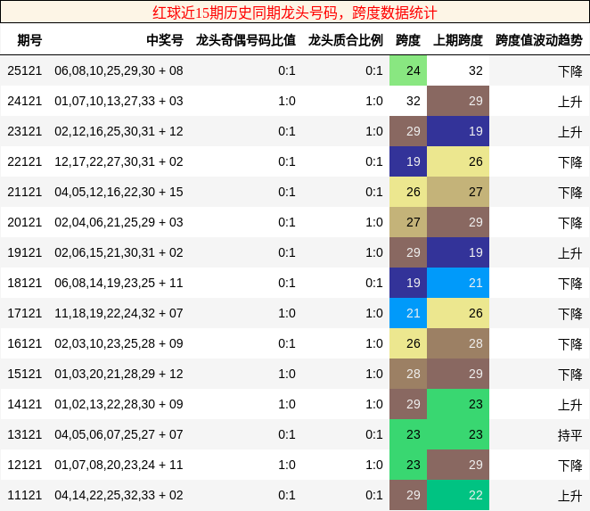Viewport: 590px width, 511px height.
Task: Select period number 21121
Action: (x=24, y=192)
